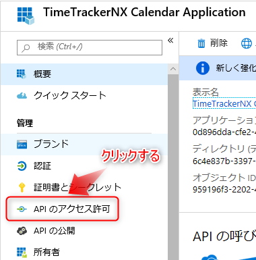The height and width of the screenshot is (260, 256).
Task: Click the globe icon in top toolbar
Action: (247, 43)
